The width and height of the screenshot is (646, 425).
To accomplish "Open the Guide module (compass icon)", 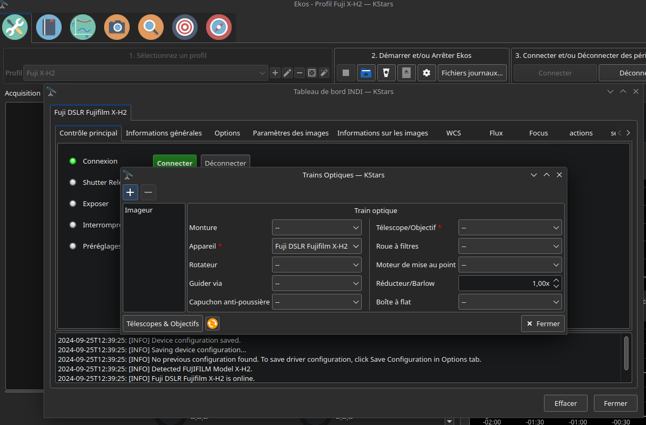I will 219,27.
